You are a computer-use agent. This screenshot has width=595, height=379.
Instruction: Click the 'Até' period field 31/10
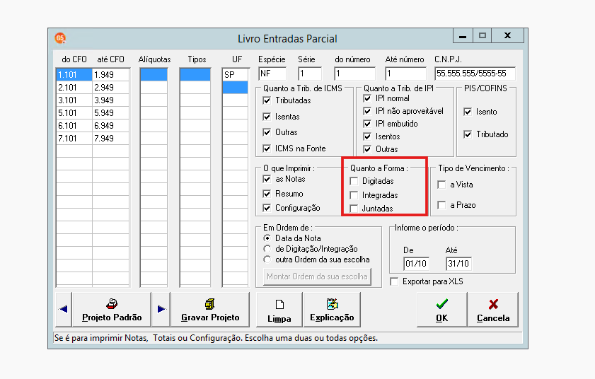click(x=458, y=264)
